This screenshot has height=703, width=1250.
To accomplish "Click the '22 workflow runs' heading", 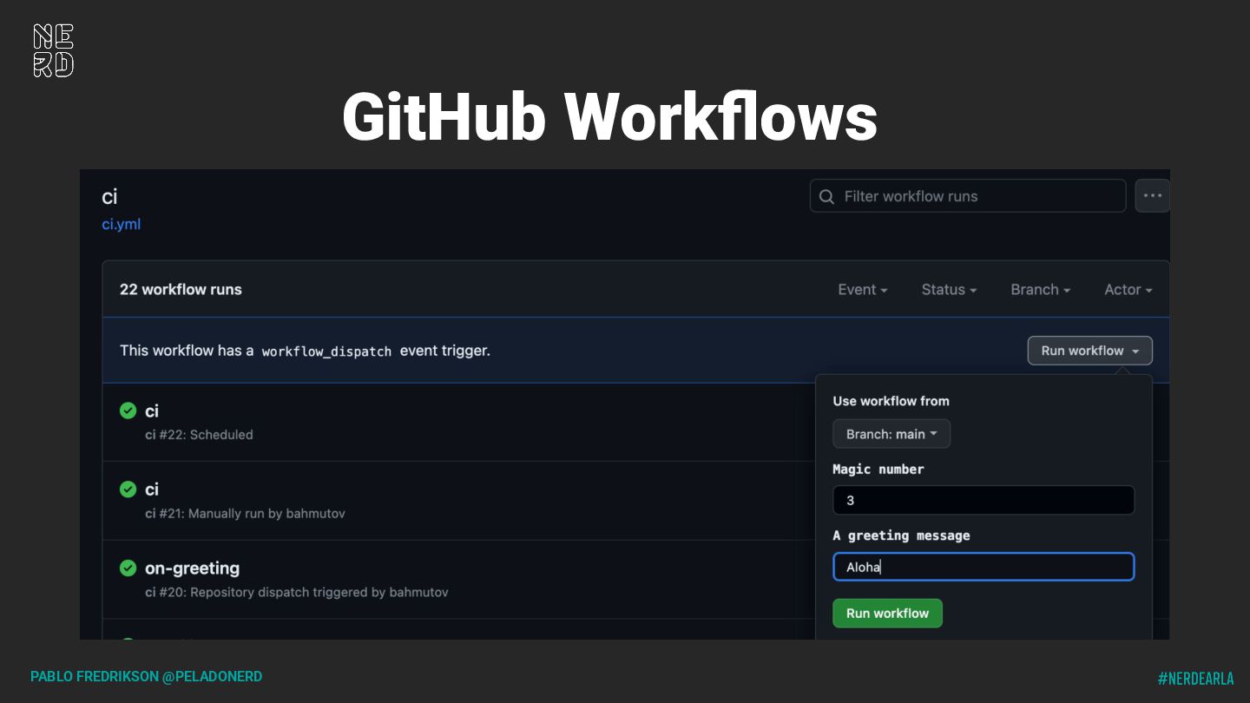I will [x=181, y=290].
